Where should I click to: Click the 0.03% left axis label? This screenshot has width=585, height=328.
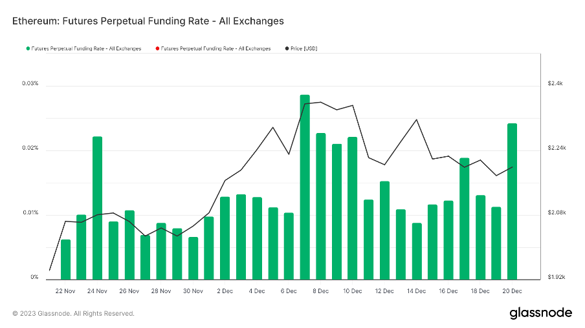pyautogui.click(x=30, y=84)
